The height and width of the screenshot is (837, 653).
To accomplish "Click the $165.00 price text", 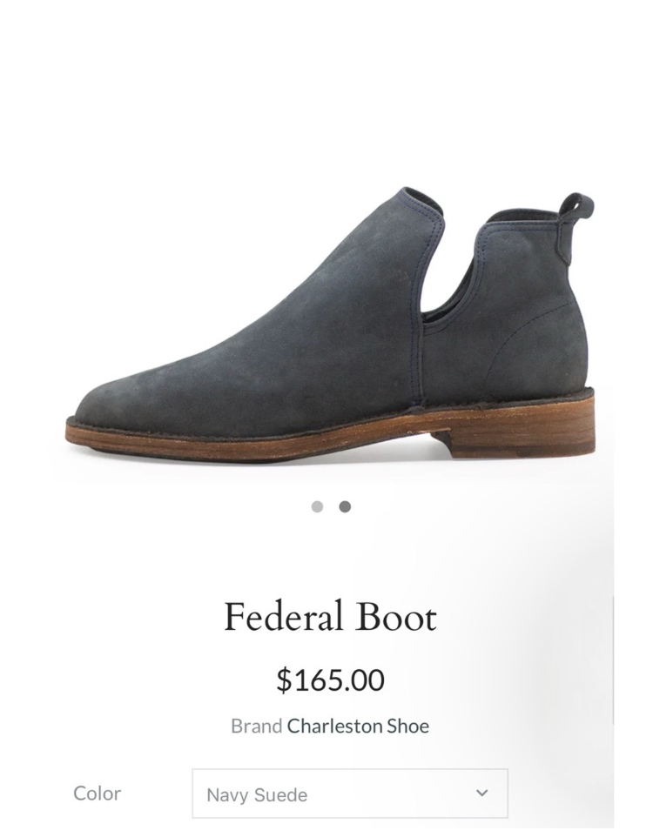I will tap(330, 680).
